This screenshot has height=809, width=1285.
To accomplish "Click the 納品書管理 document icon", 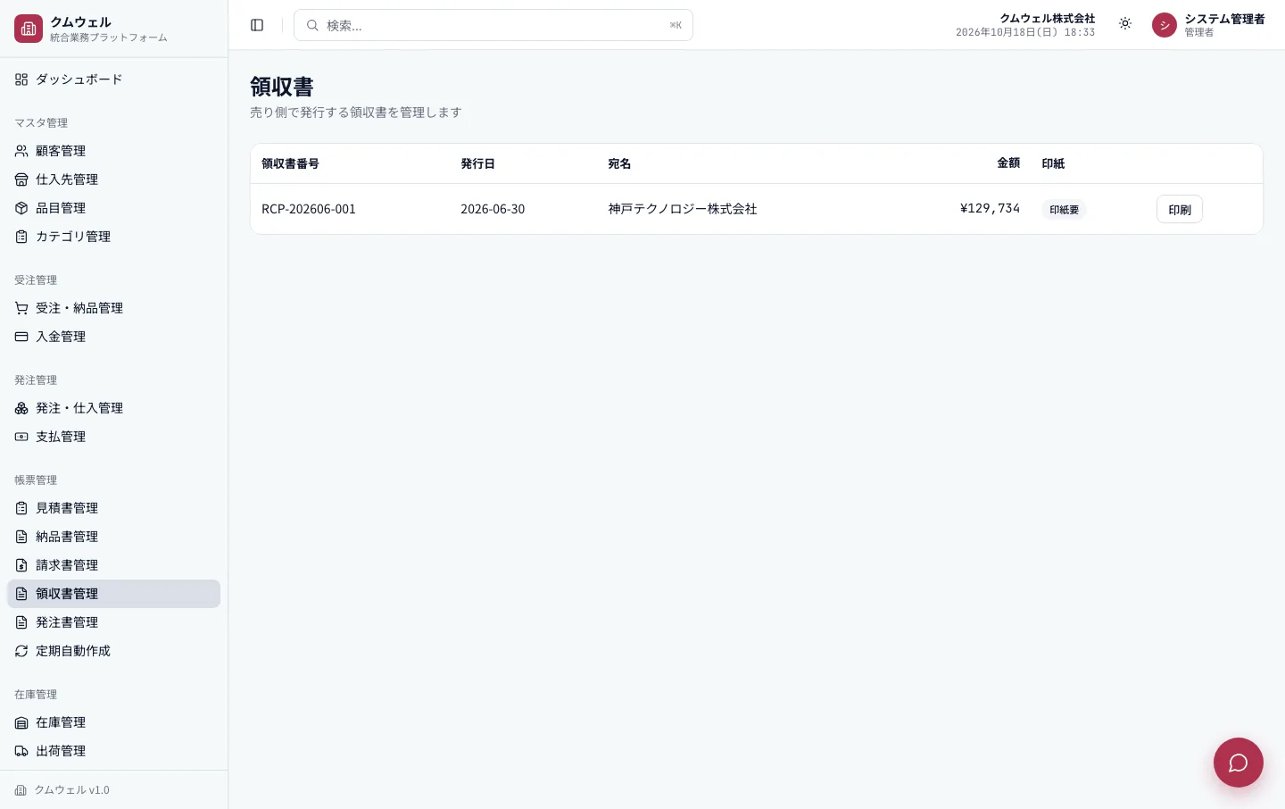I will coord(21,537).
